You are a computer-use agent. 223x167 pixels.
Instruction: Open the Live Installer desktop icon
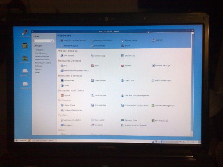[25, 33]
